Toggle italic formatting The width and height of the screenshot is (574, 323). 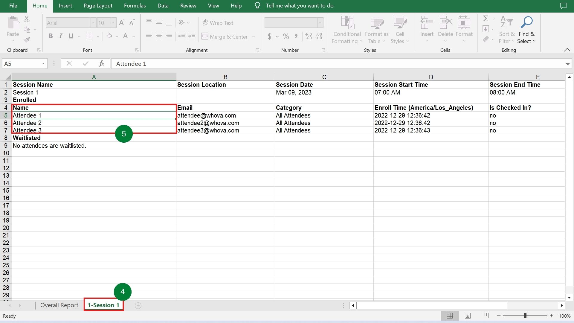(60, 36)
